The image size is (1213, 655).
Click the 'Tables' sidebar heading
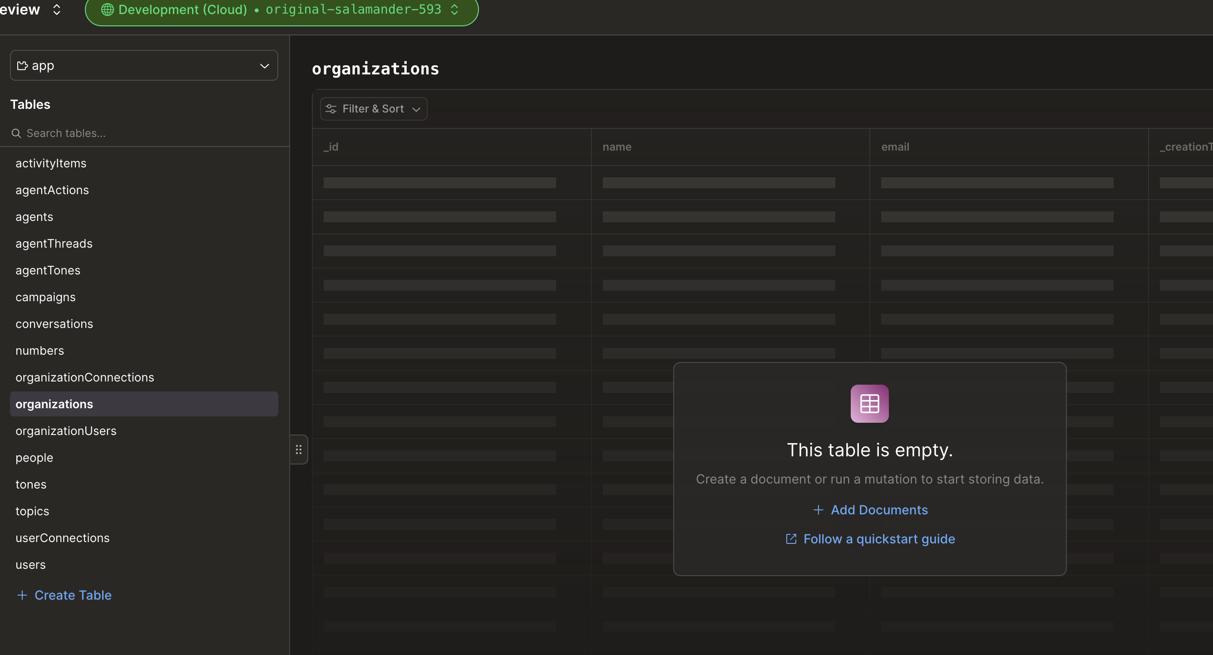[30, 104]
